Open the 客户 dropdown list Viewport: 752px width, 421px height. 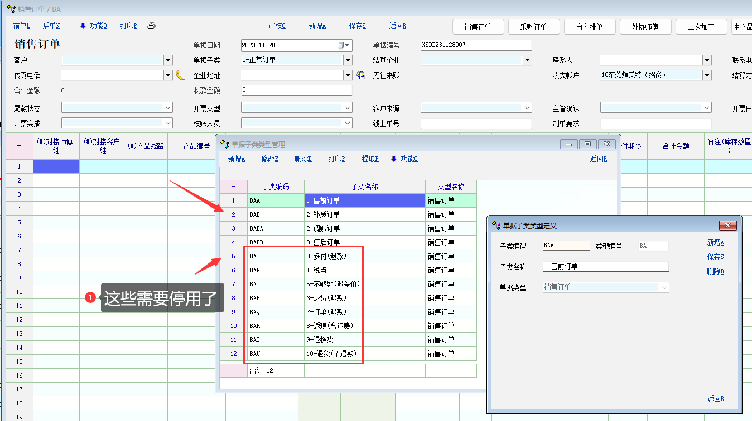pos(168,60)
